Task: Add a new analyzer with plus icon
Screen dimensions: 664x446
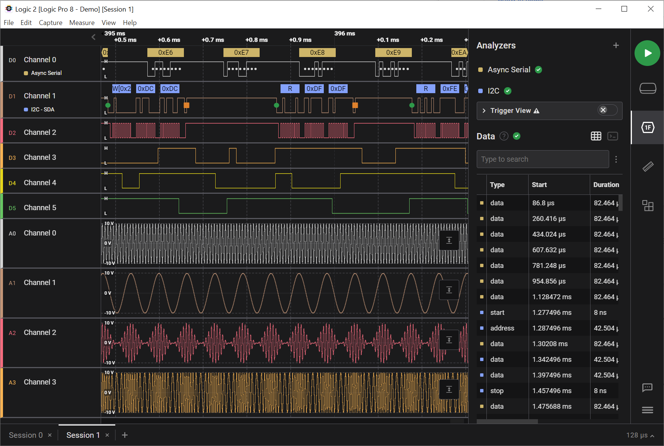Action: [x=616, y=45]
